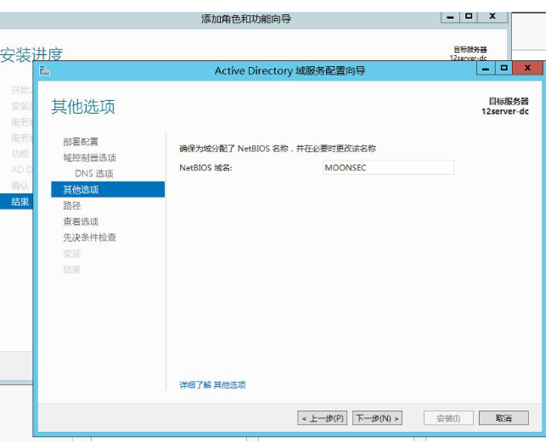This screenshot has height=442, width=551.
Task: Maximize the 添加角色和功能向导 window
Action: point(469,16)
